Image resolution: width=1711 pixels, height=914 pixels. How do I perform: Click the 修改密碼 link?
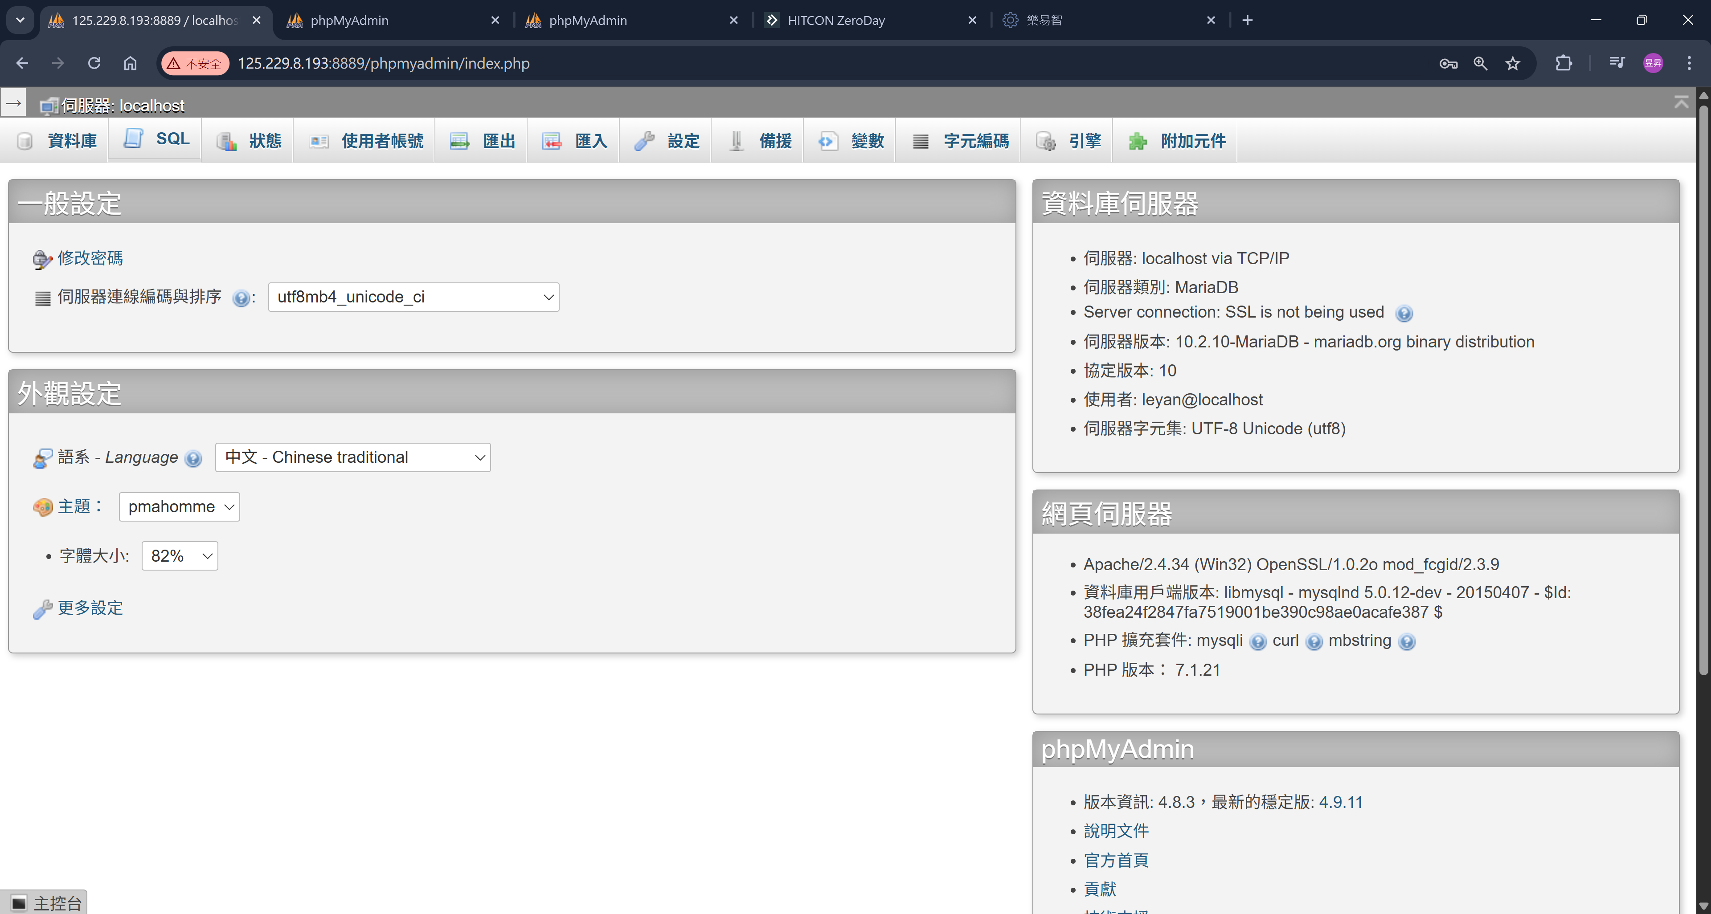point(90,258)
